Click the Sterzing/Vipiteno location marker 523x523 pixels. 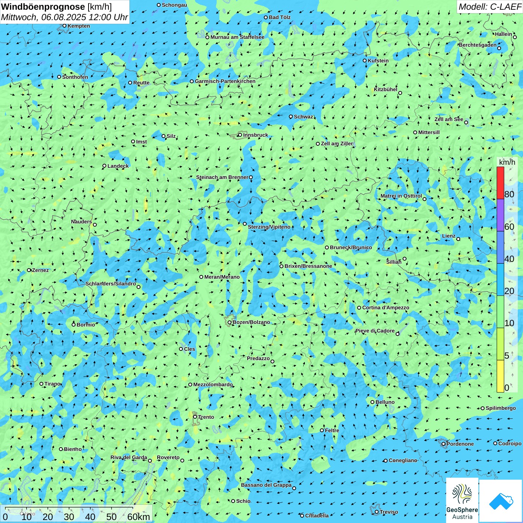[245, 224]
